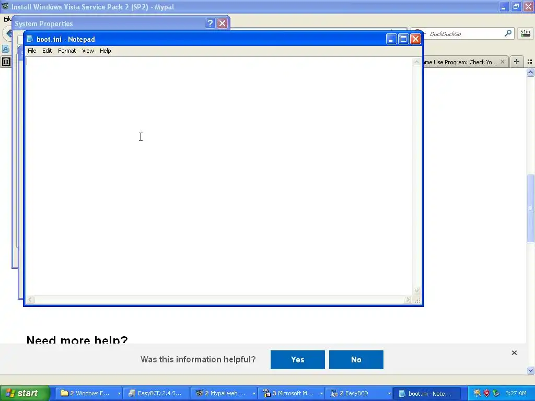Click the Mypal raccoon title bar icon

5,6
